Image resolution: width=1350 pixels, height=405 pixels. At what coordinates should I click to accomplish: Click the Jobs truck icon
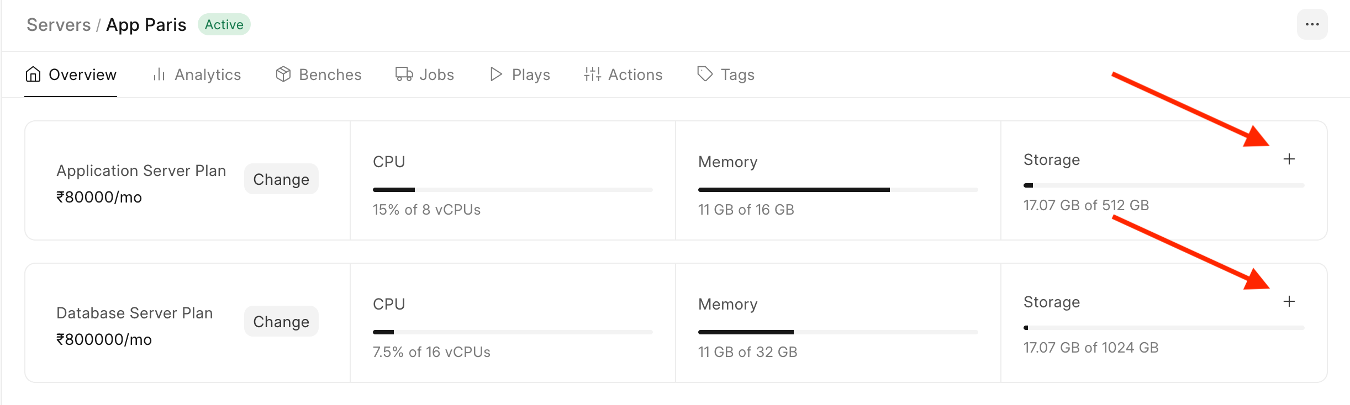[x=404, y=74]
